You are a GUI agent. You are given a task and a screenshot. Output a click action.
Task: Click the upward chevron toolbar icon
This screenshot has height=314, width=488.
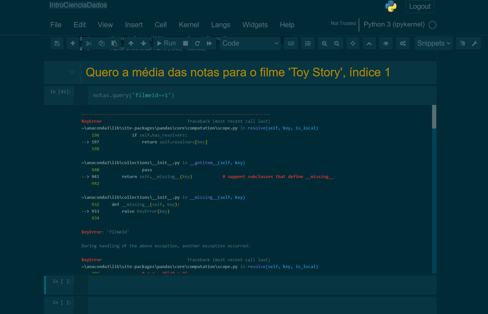[369, 43]
